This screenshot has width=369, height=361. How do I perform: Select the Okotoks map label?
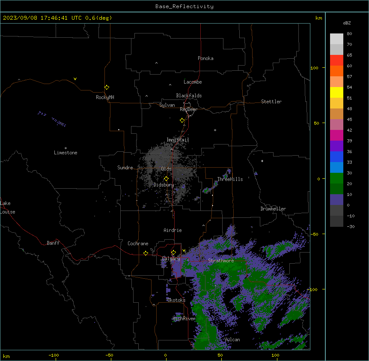[x=176, y=300]
